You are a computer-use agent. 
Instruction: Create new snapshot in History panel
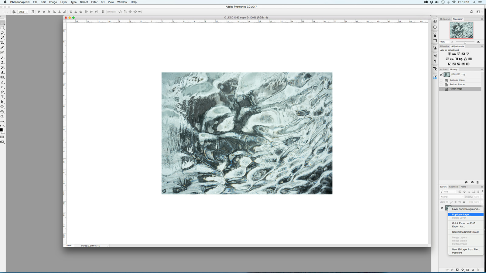coord(472,182)
